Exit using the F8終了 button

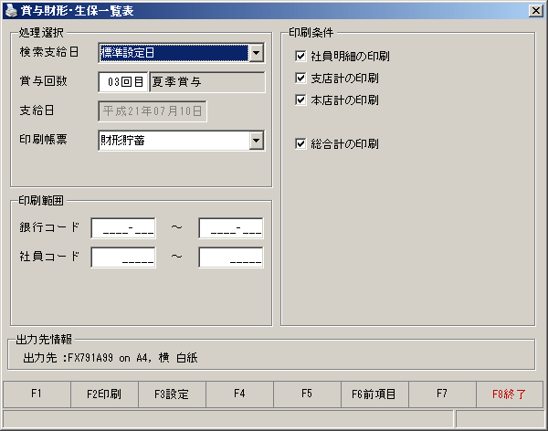click(510, 394)
